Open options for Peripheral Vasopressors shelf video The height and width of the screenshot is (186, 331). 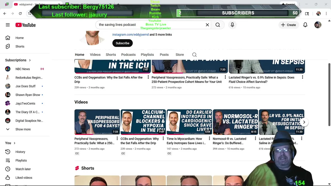click(117, 139)
